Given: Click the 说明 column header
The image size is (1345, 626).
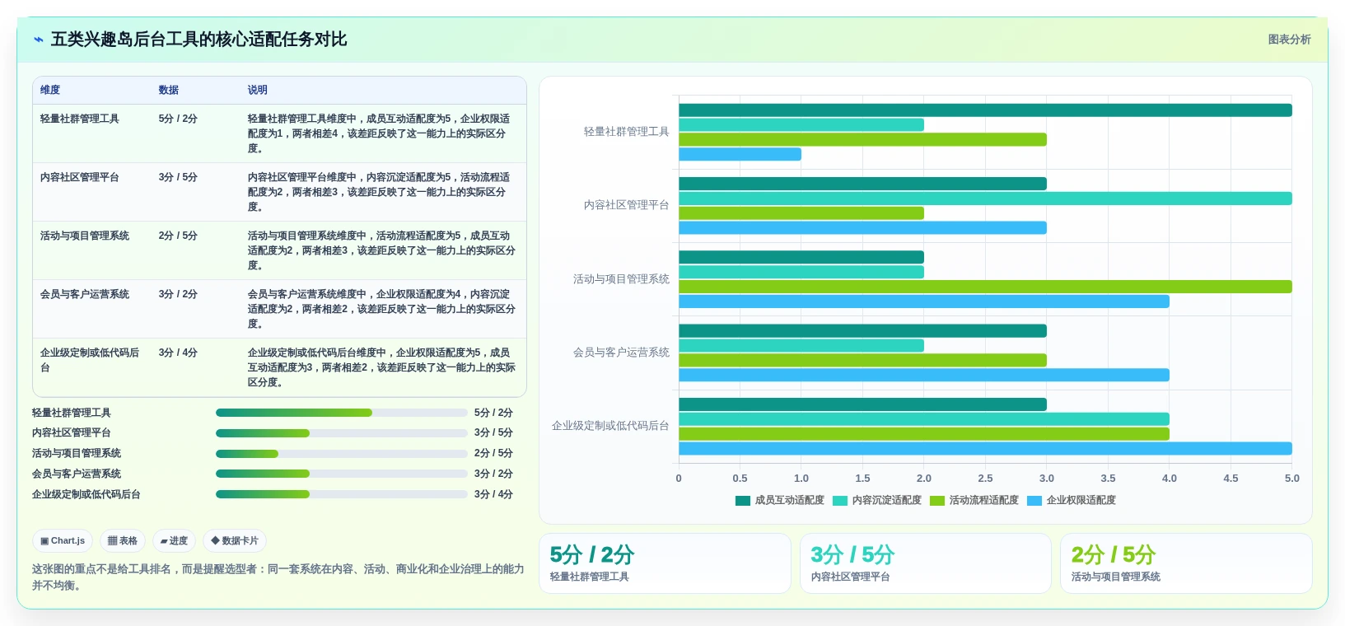Looking at the screenshot, I should (x=258, y=90).
